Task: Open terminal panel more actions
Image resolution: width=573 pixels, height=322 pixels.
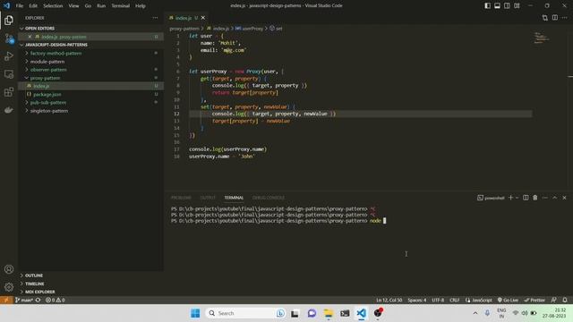Action: pos(545,198)
